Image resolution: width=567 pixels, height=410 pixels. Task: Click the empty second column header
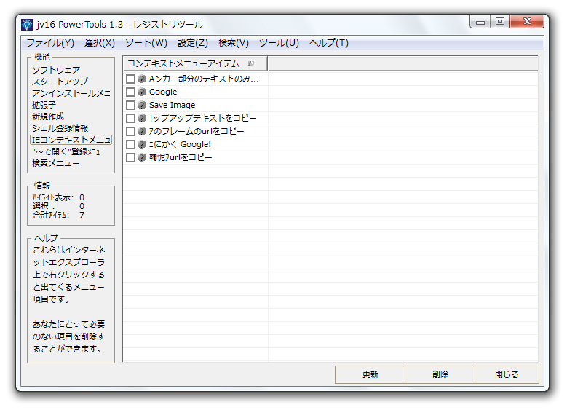click(403, 63)
